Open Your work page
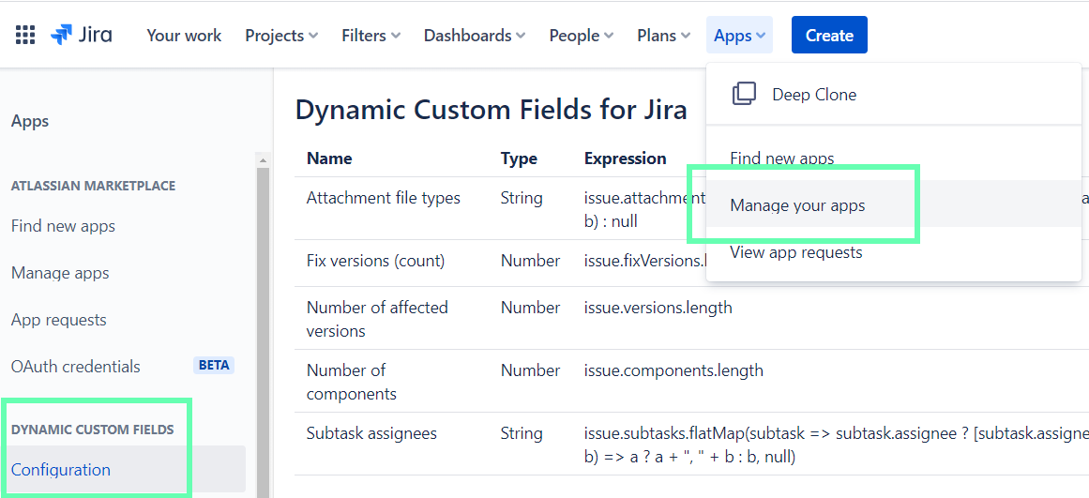 184,36
